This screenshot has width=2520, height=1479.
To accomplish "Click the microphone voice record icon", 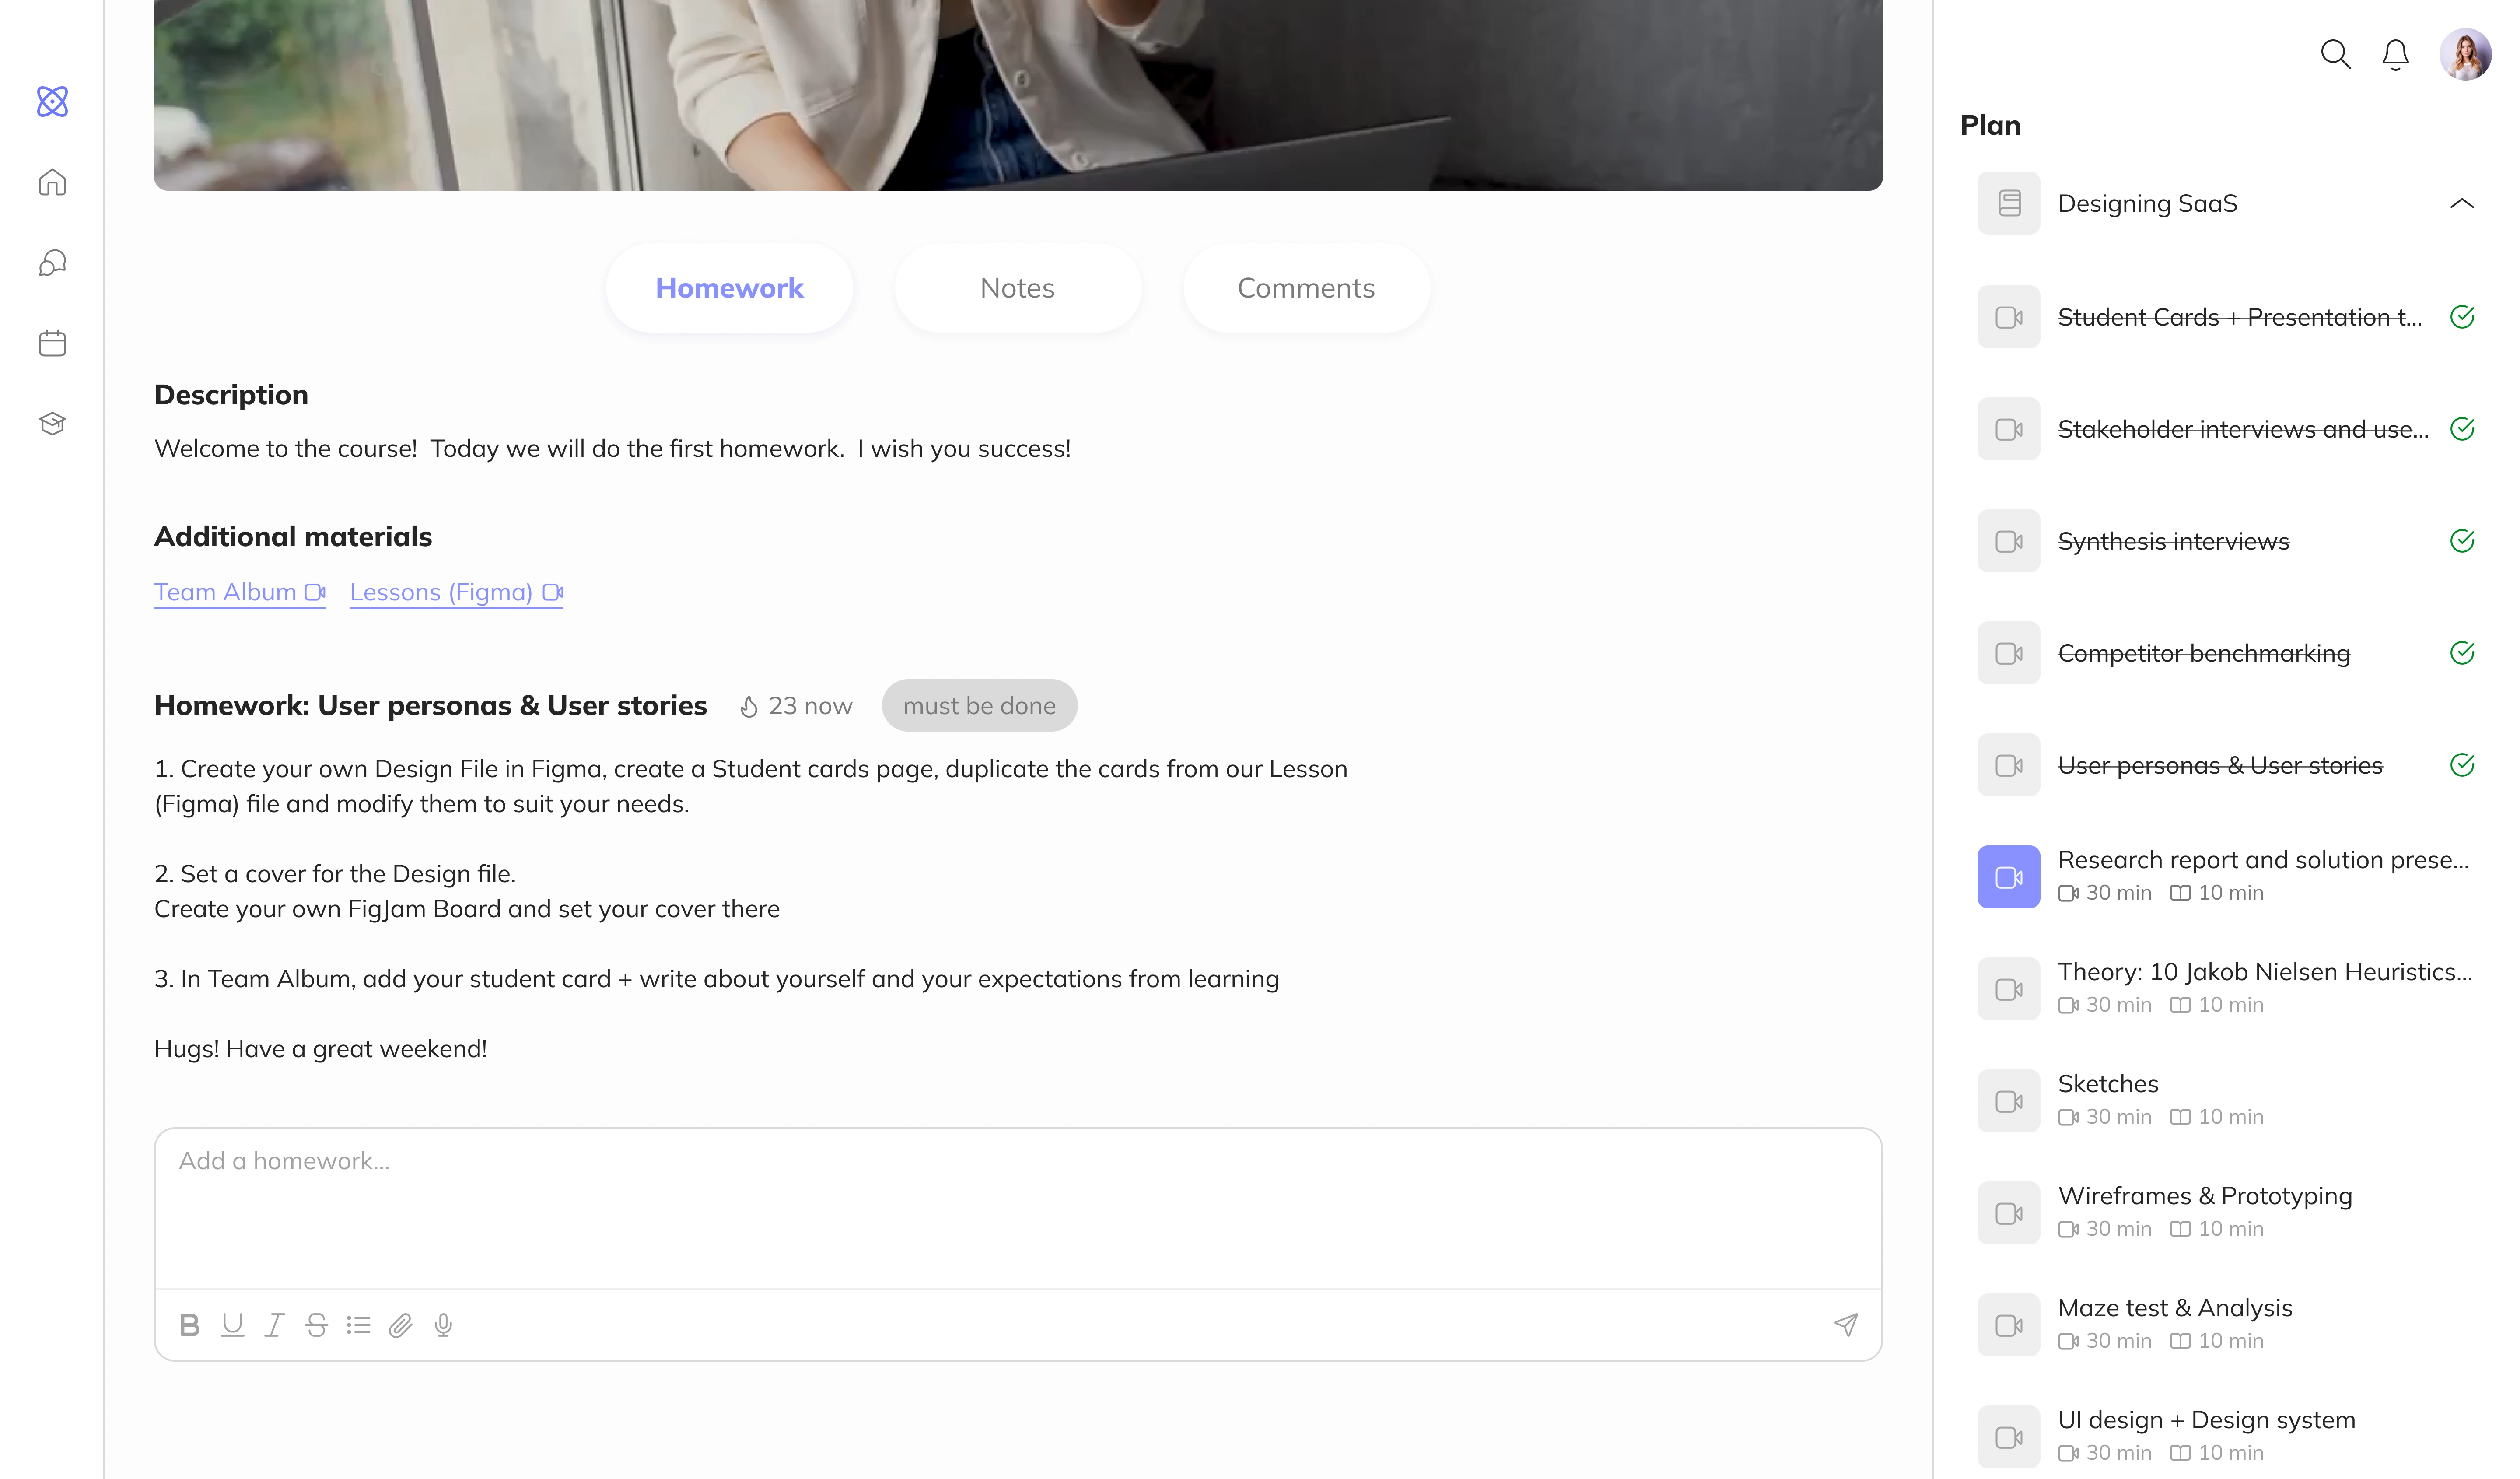I will [443, 1325].
